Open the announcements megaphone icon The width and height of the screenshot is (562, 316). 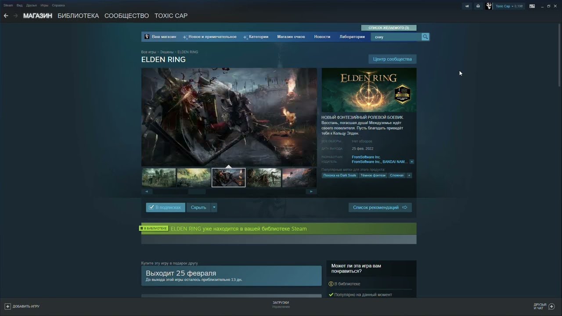467,6
